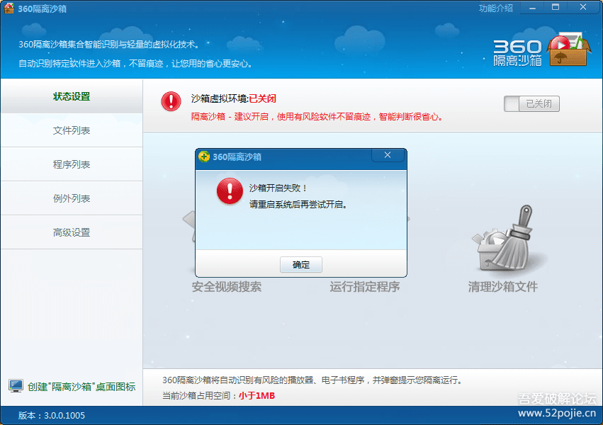Image resolution: width=603 pixels, height=425 pixels.
Task: Dismiss the failure dialog with its X
Action: click(x=388, y=156)
